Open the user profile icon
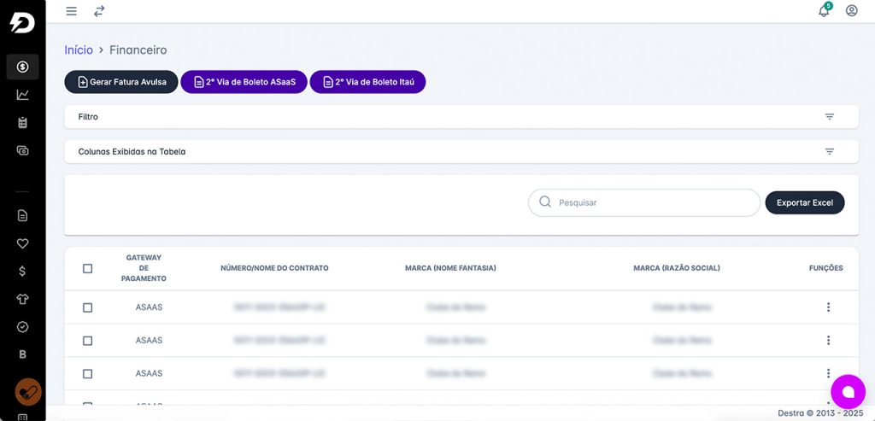875x421 pixels. click(851, 11)
